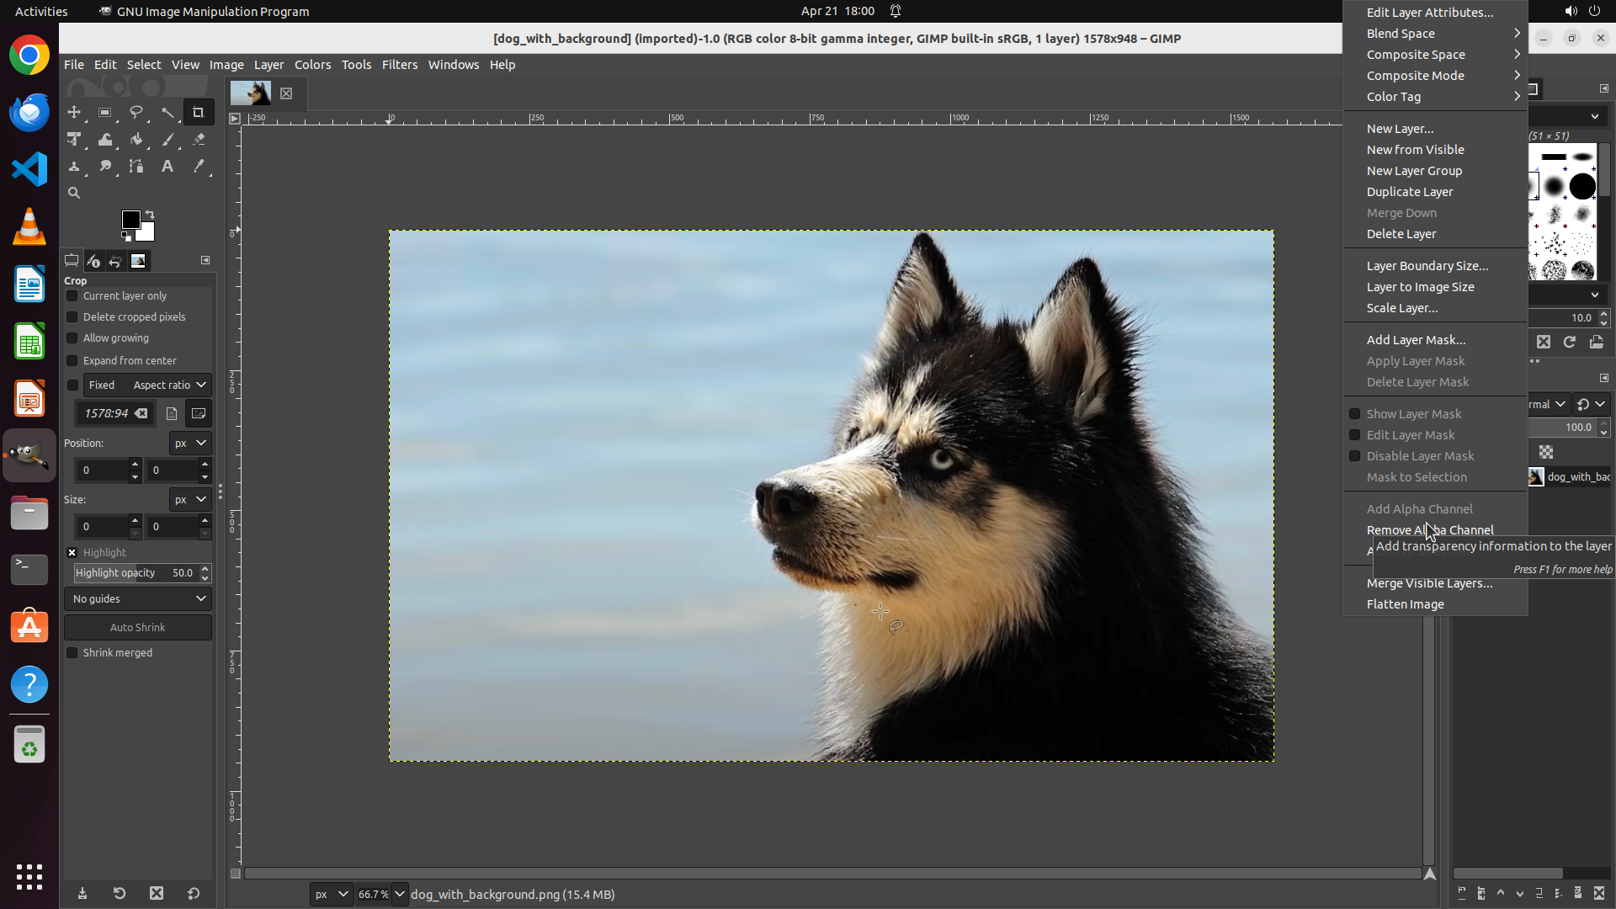Select the Free Select lasso tool

click(x=136, y=112)
